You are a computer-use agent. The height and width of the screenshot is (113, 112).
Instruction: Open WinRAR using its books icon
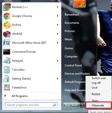[7, 34]
